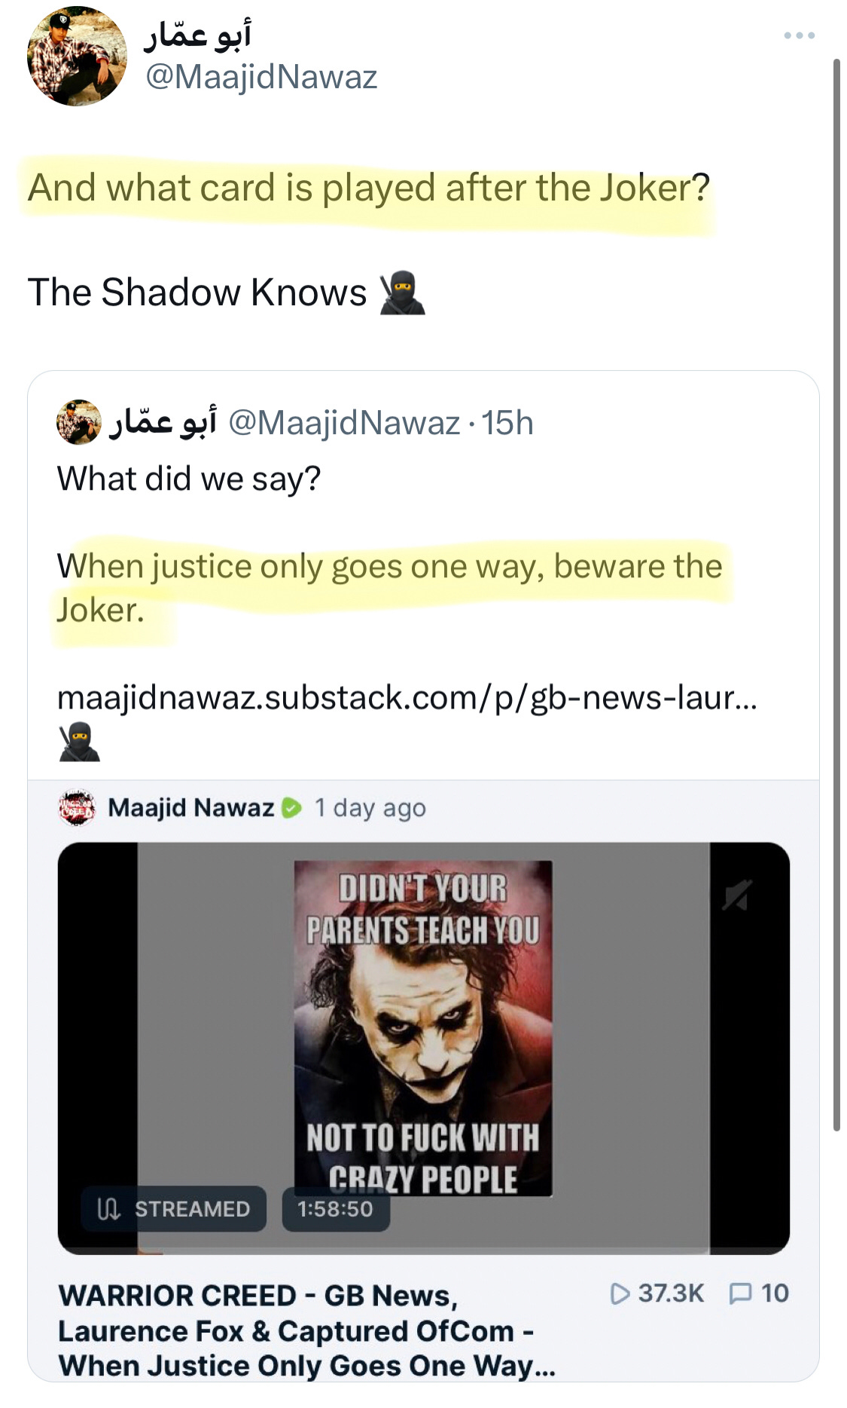Tap the quoted tweet's small avatar
This screenshot has width=847, height=1408.
(79, 422)
